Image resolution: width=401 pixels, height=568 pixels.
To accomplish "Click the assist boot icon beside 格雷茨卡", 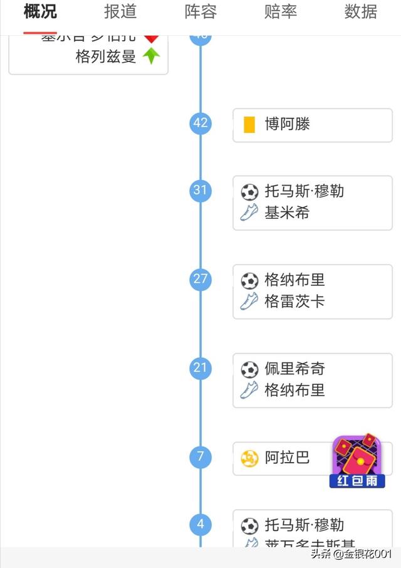I will (249, 301).
